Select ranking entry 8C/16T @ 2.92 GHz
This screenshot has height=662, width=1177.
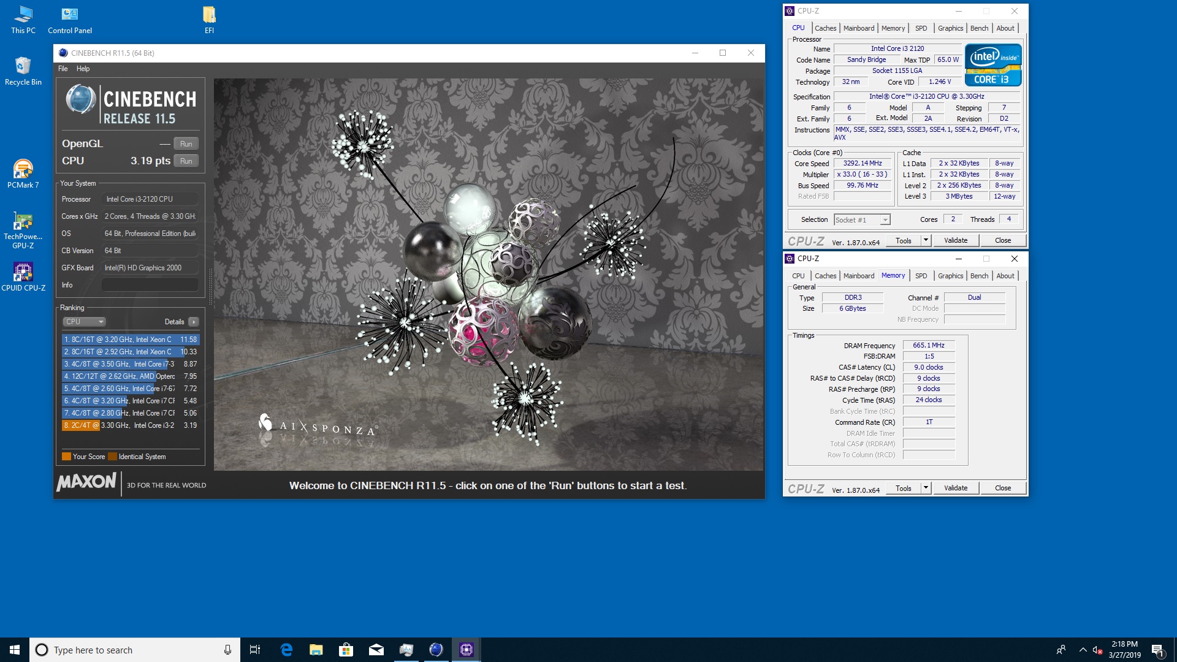point(131,352)
